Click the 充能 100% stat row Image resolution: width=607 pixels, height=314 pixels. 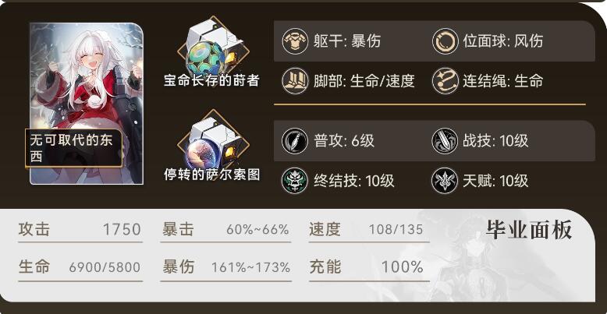pyautogui.click(x=369, y=268)
